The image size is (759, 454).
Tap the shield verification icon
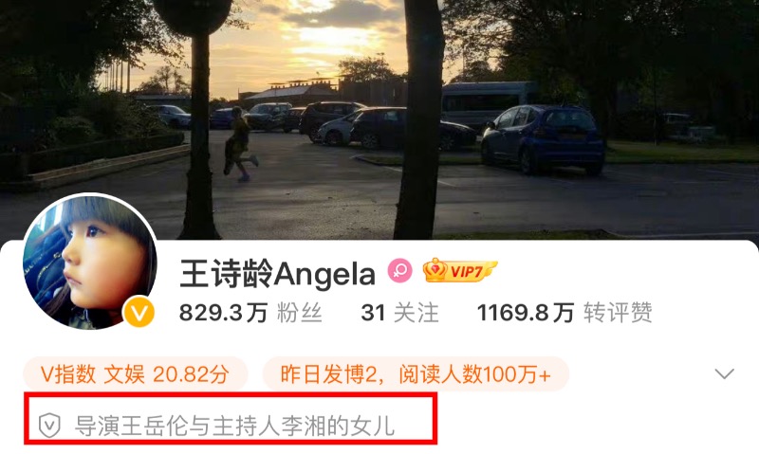[49, 426]
